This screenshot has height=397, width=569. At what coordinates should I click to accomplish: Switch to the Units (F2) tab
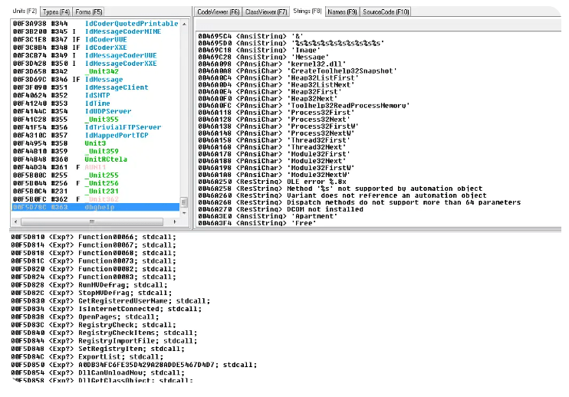[x=25, y=11]
